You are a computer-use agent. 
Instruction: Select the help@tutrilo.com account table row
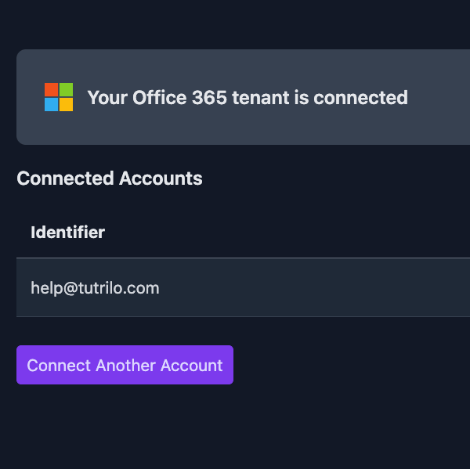(243, 287)
